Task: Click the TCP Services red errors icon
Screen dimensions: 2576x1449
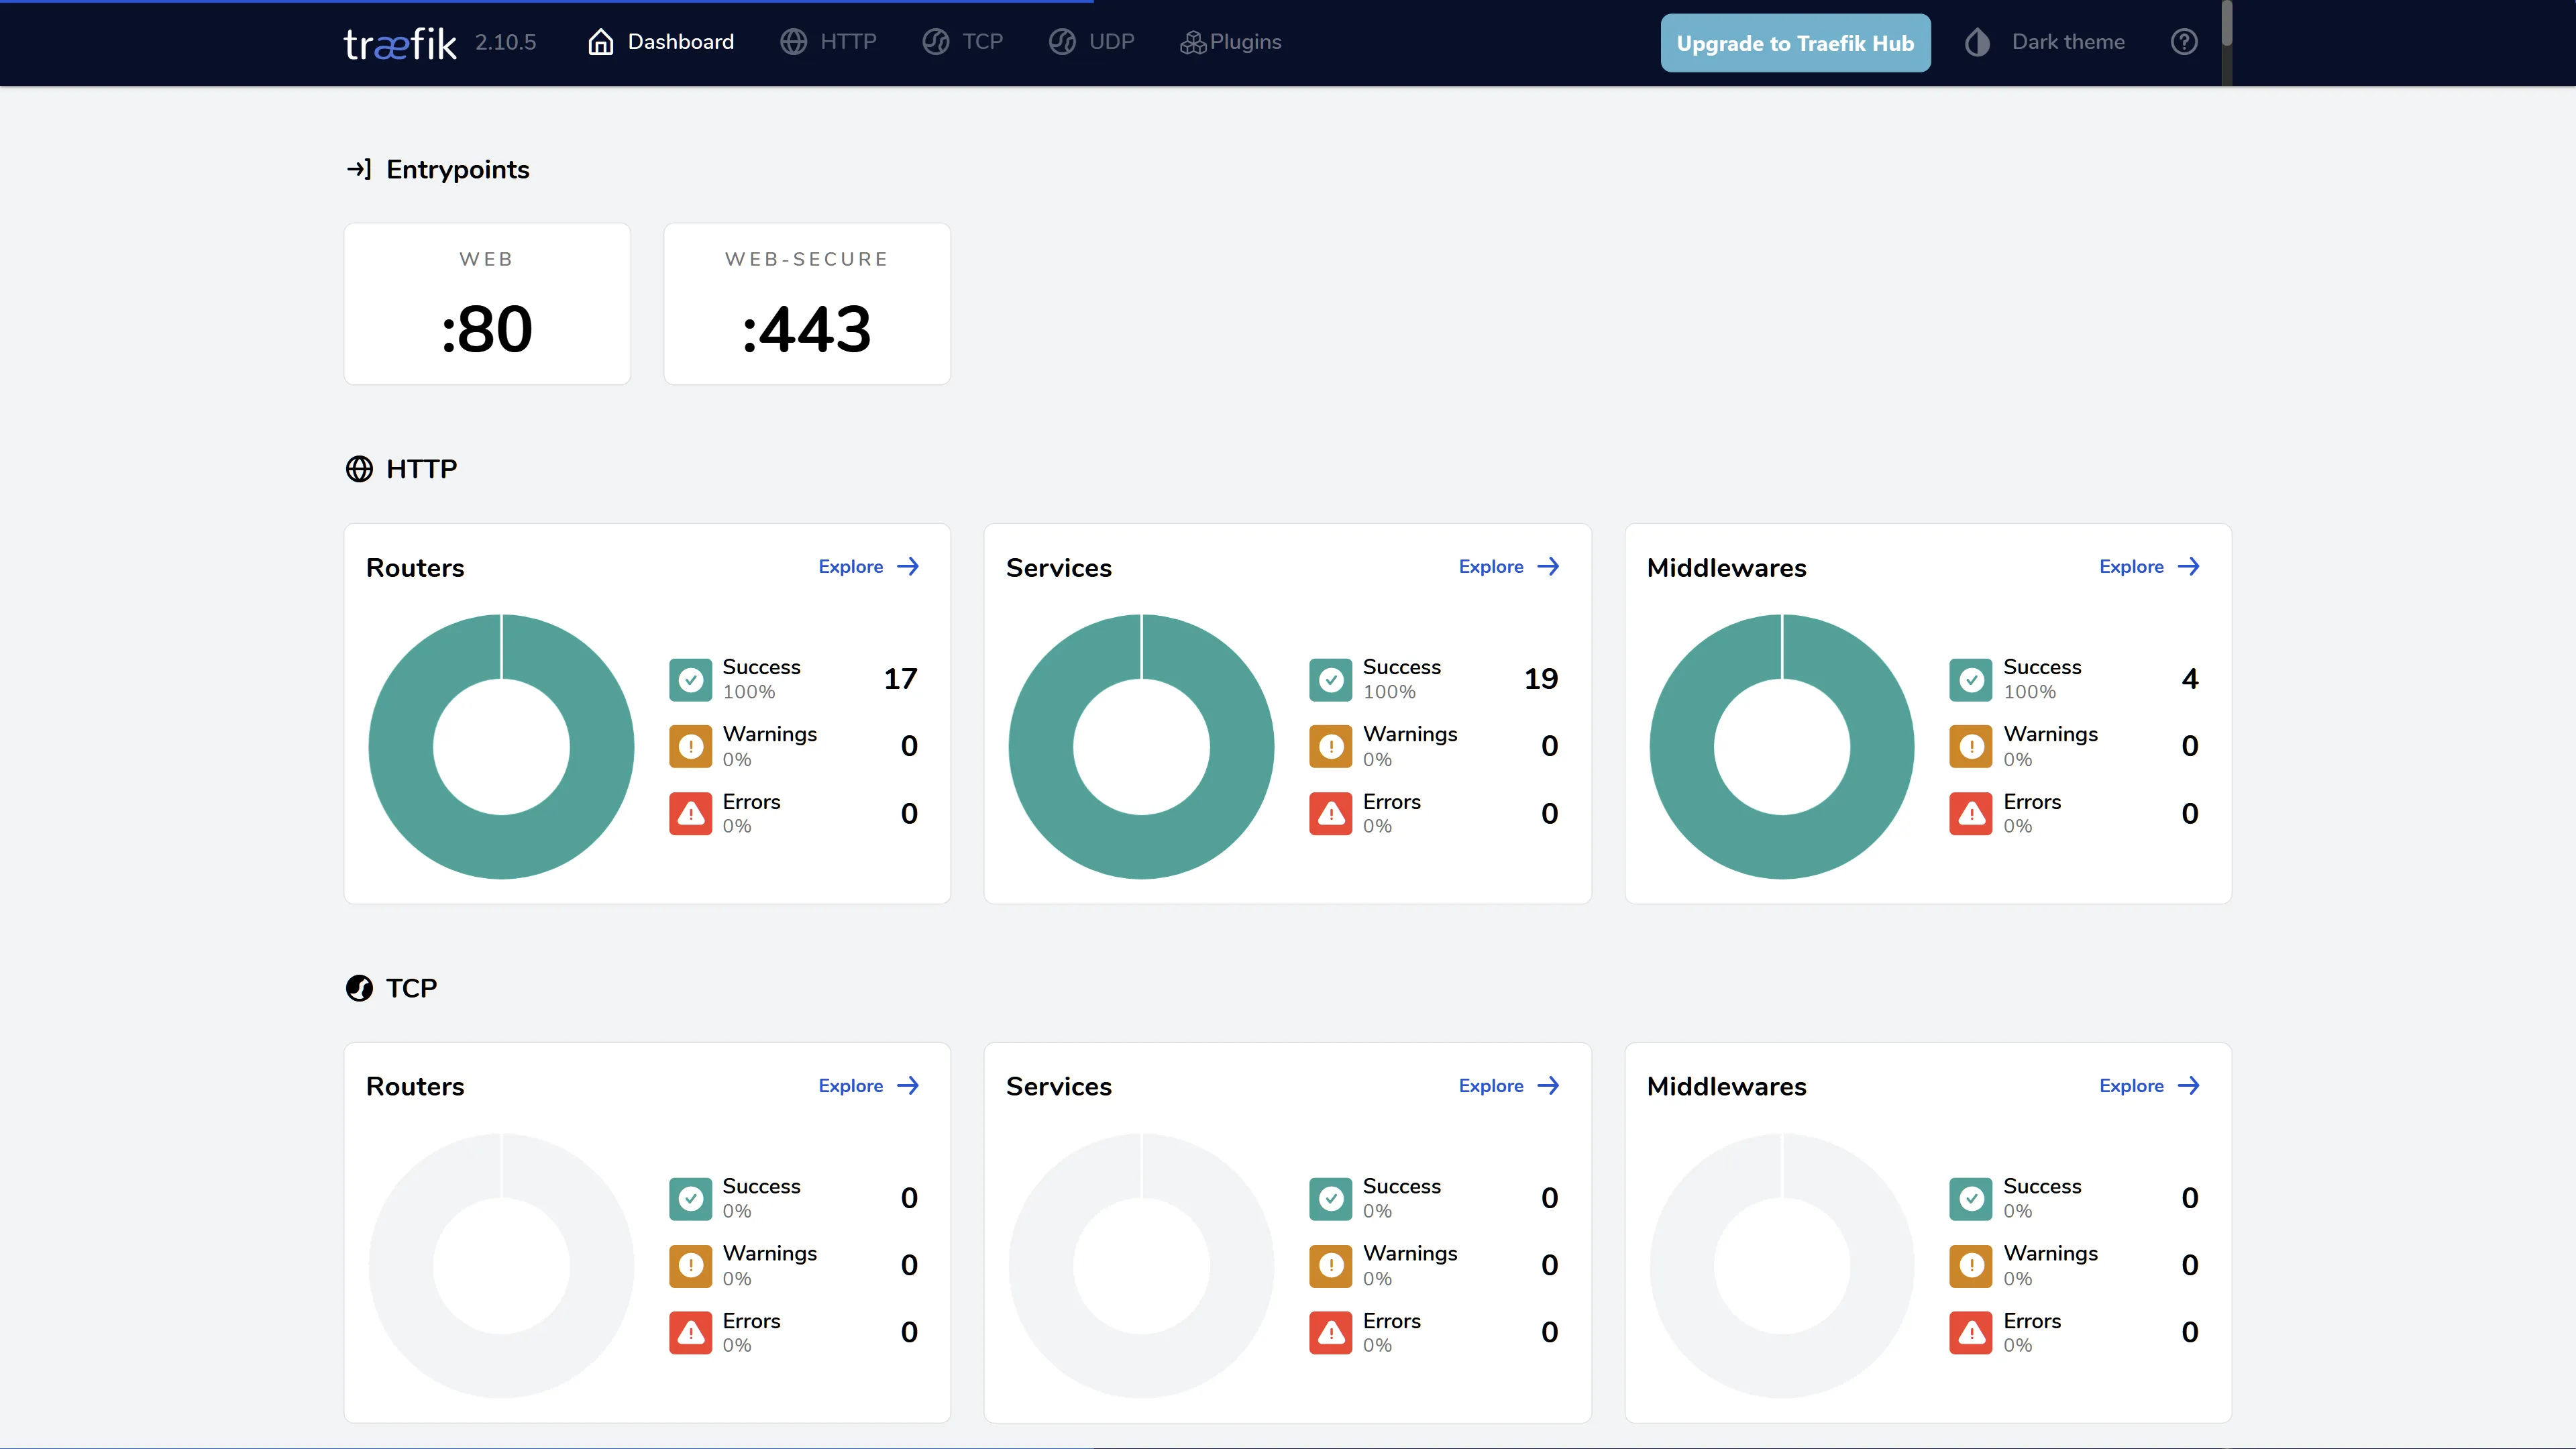Action: [x=1330, y=1333]
